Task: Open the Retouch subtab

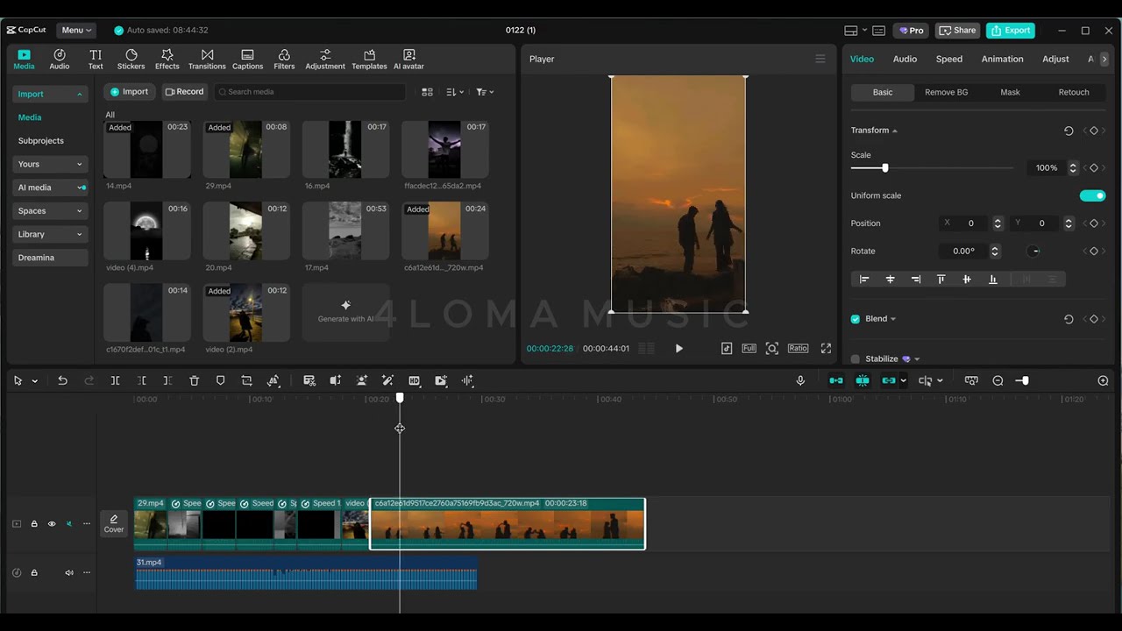Action: click(1074, 92)
